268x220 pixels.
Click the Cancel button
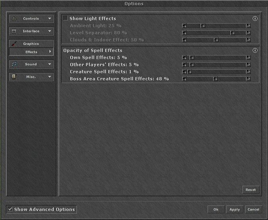(253, 209)
